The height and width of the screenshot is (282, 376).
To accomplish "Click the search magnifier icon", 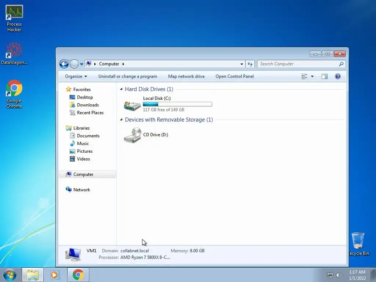I will [x=341, y=64].
